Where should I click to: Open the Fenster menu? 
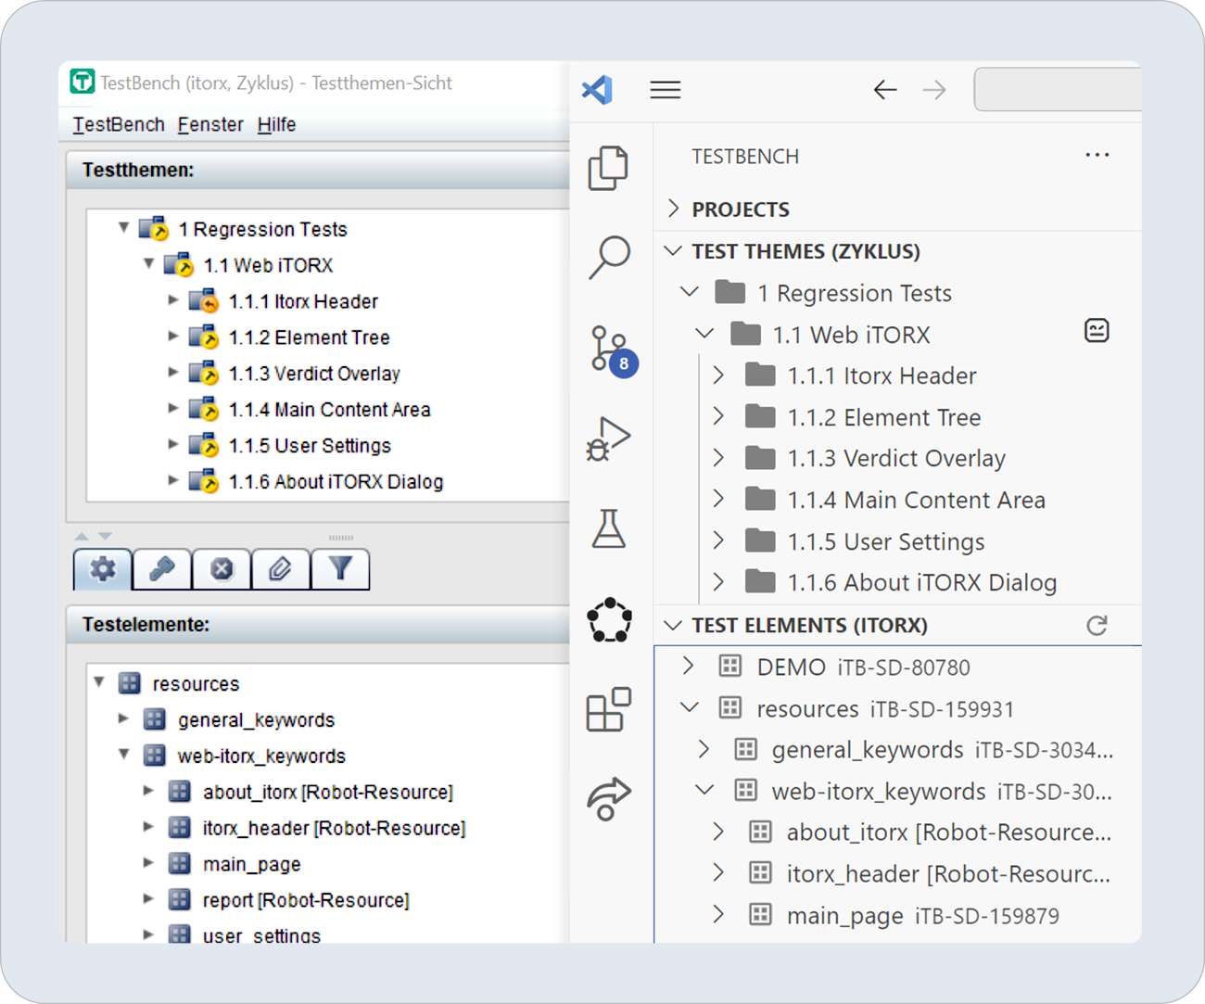210,124
